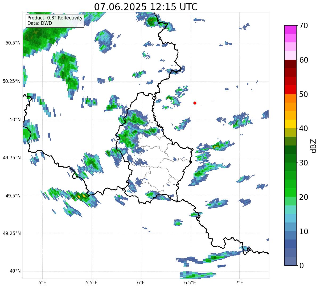
Task: Click the colorbar tick label 30
Action: pyautogui.click(x=303, y=163)
